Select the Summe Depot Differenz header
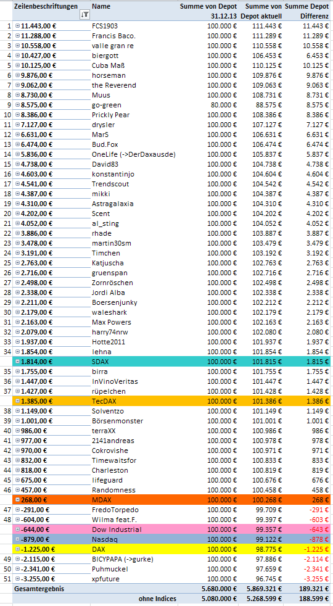The height and width of the screenshot is (606, 333). pyautogui.click(x=306, y=11)
